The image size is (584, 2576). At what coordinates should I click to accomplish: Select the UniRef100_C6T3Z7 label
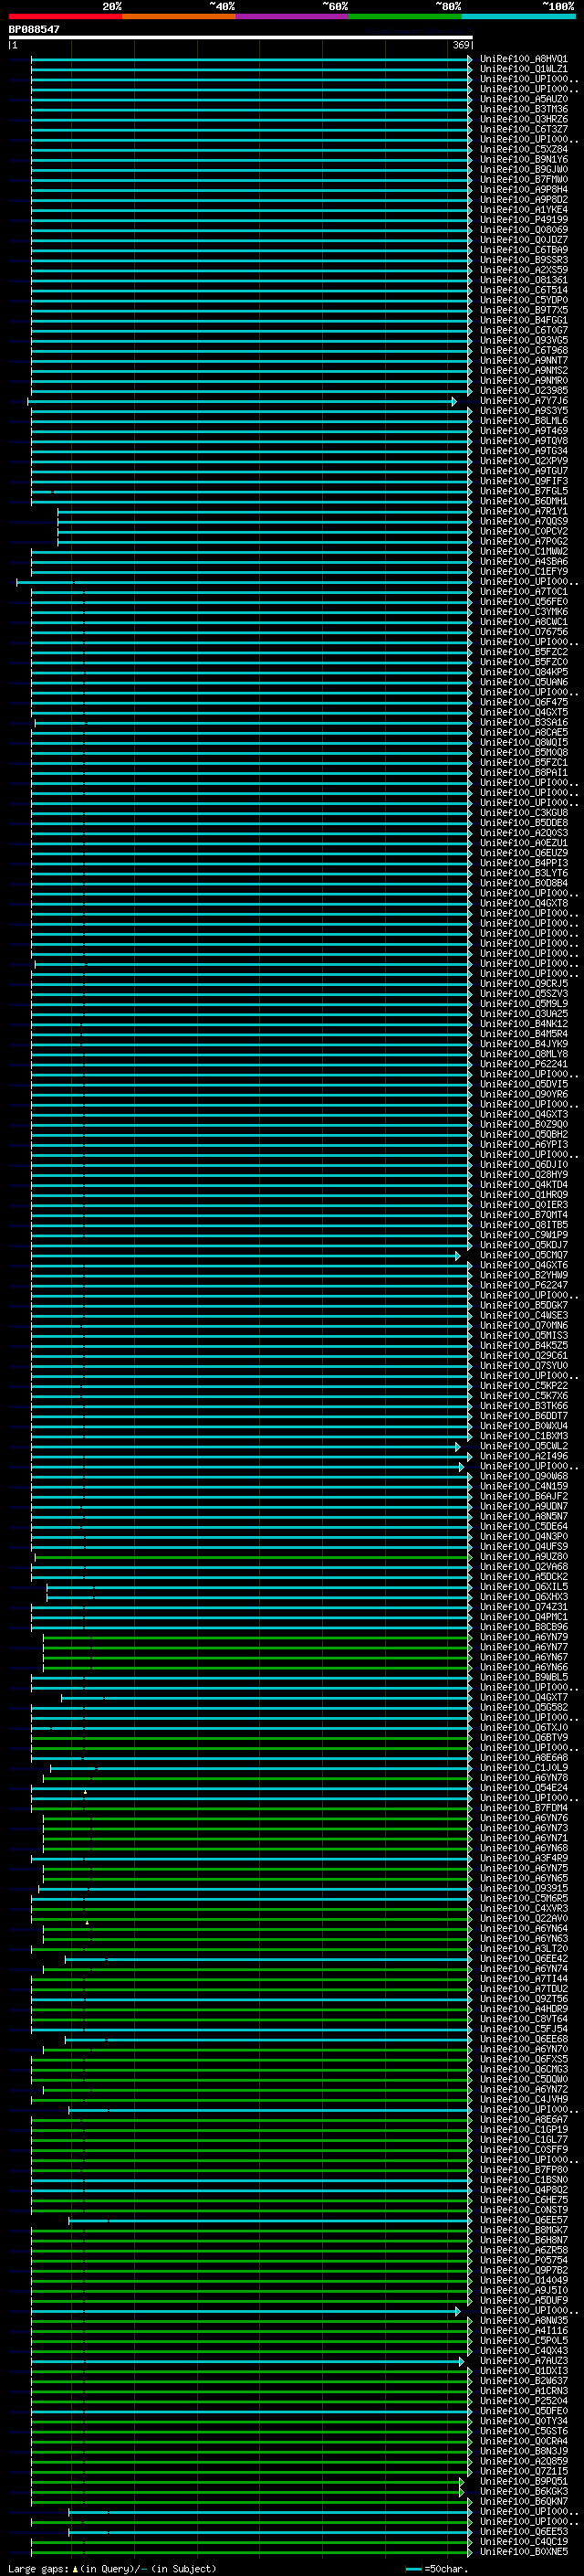524,129
